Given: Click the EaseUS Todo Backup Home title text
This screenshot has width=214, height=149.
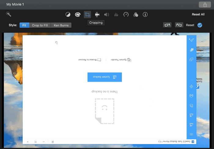Looking at the screenshot, I should pyautogui.click(x=174, y=141).
